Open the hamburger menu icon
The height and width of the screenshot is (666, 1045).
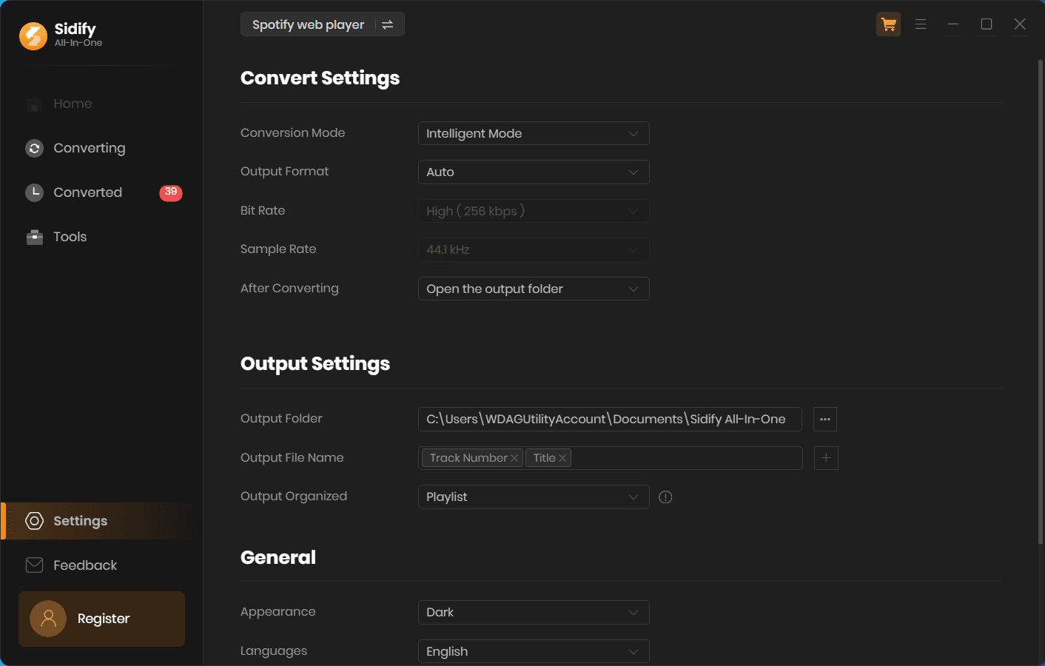(x=921, y=24)
